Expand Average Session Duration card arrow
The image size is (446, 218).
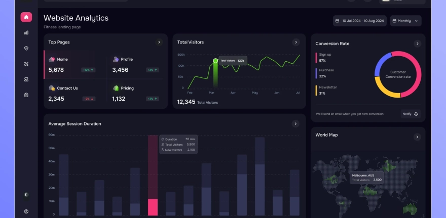coord(295,124)
